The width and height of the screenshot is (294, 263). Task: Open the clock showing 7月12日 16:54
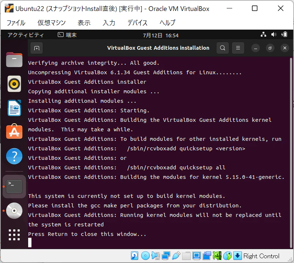[161, 35]
